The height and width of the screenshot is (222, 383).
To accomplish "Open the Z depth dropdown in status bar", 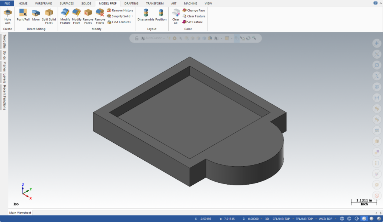I will pos(261,219).
